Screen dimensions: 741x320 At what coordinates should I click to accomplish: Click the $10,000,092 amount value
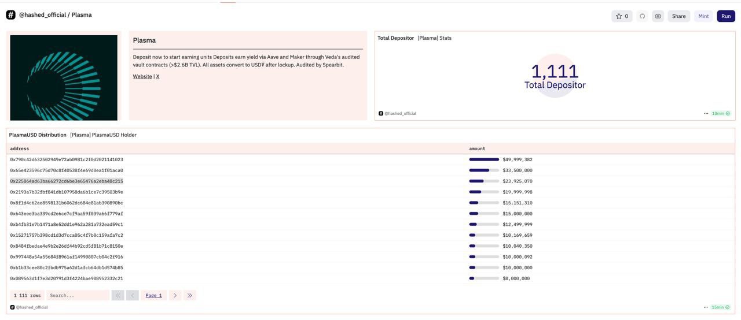(x=517, y=256)
